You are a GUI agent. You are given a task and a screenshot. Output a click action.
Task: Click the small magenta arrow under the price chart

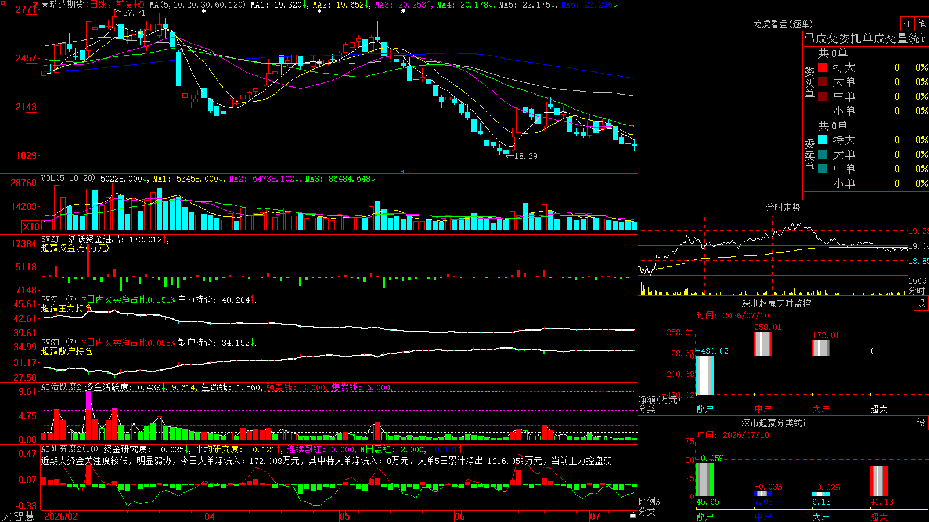[x=402, y=171]
